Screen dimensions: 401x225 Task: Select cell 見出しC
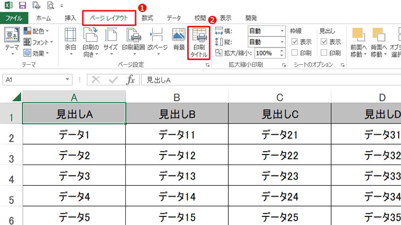point(280,114)
